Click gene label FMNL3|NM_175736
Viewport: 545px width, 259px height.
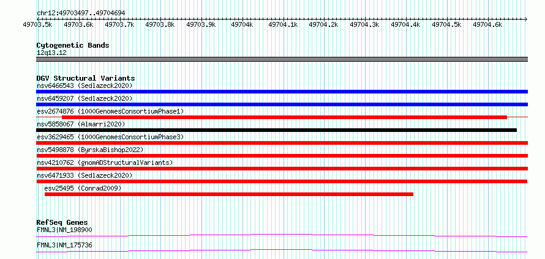click(x=64, y=246)
